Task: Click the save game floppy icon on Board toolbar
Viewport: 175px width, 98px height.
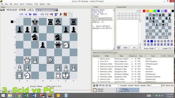Action: click(1, 10)
